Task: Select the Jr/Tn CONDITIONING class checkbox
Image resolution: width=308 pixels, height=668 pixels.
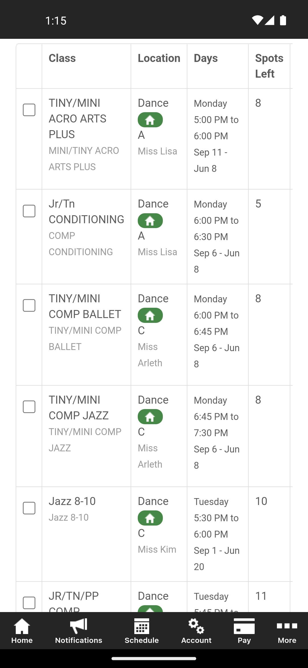Action: click(29, 211)
